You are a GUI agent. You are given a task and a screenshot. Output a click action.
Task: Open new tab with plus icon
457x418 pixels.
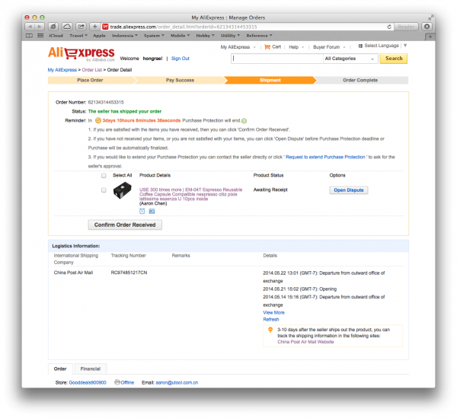point(430,37)
